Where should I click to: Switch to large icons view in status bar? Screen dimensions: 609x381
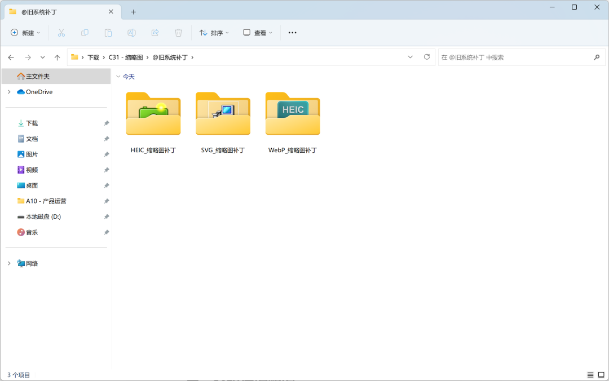pyautogui.click(x=601, y=375)
